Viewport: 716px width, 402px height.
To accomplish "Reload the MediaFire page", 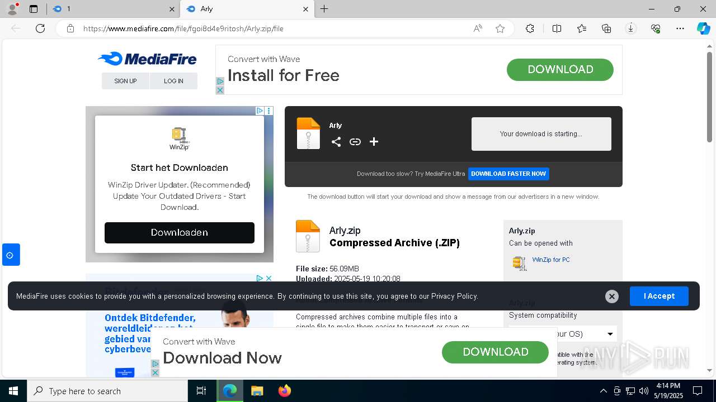I will pyautogui.click(x=40, y=28).
